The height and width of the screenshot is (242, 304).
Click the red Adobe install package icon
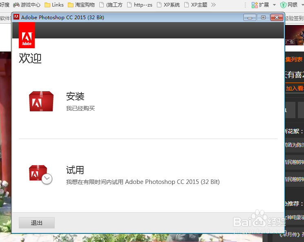click(x=41, y=101)
